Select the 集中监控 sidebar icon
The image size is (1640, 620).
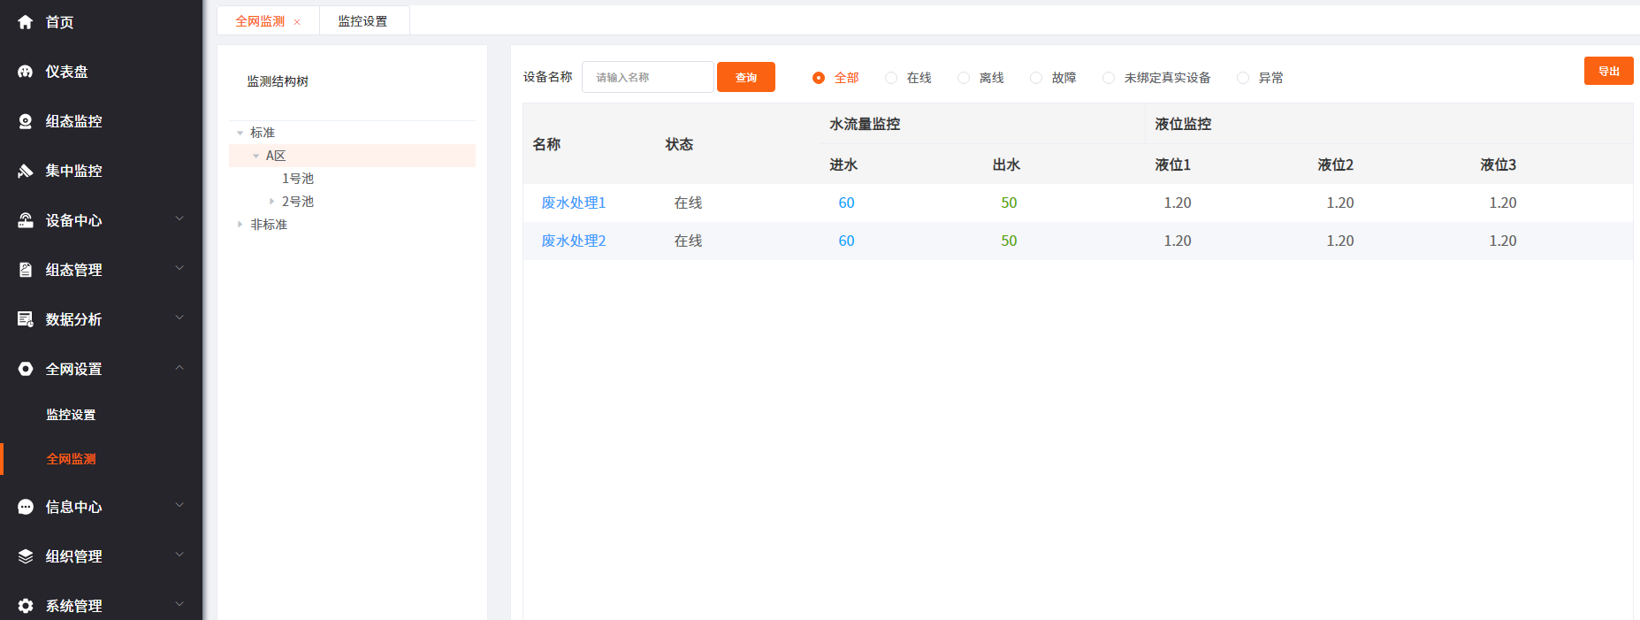pos(26,171)
